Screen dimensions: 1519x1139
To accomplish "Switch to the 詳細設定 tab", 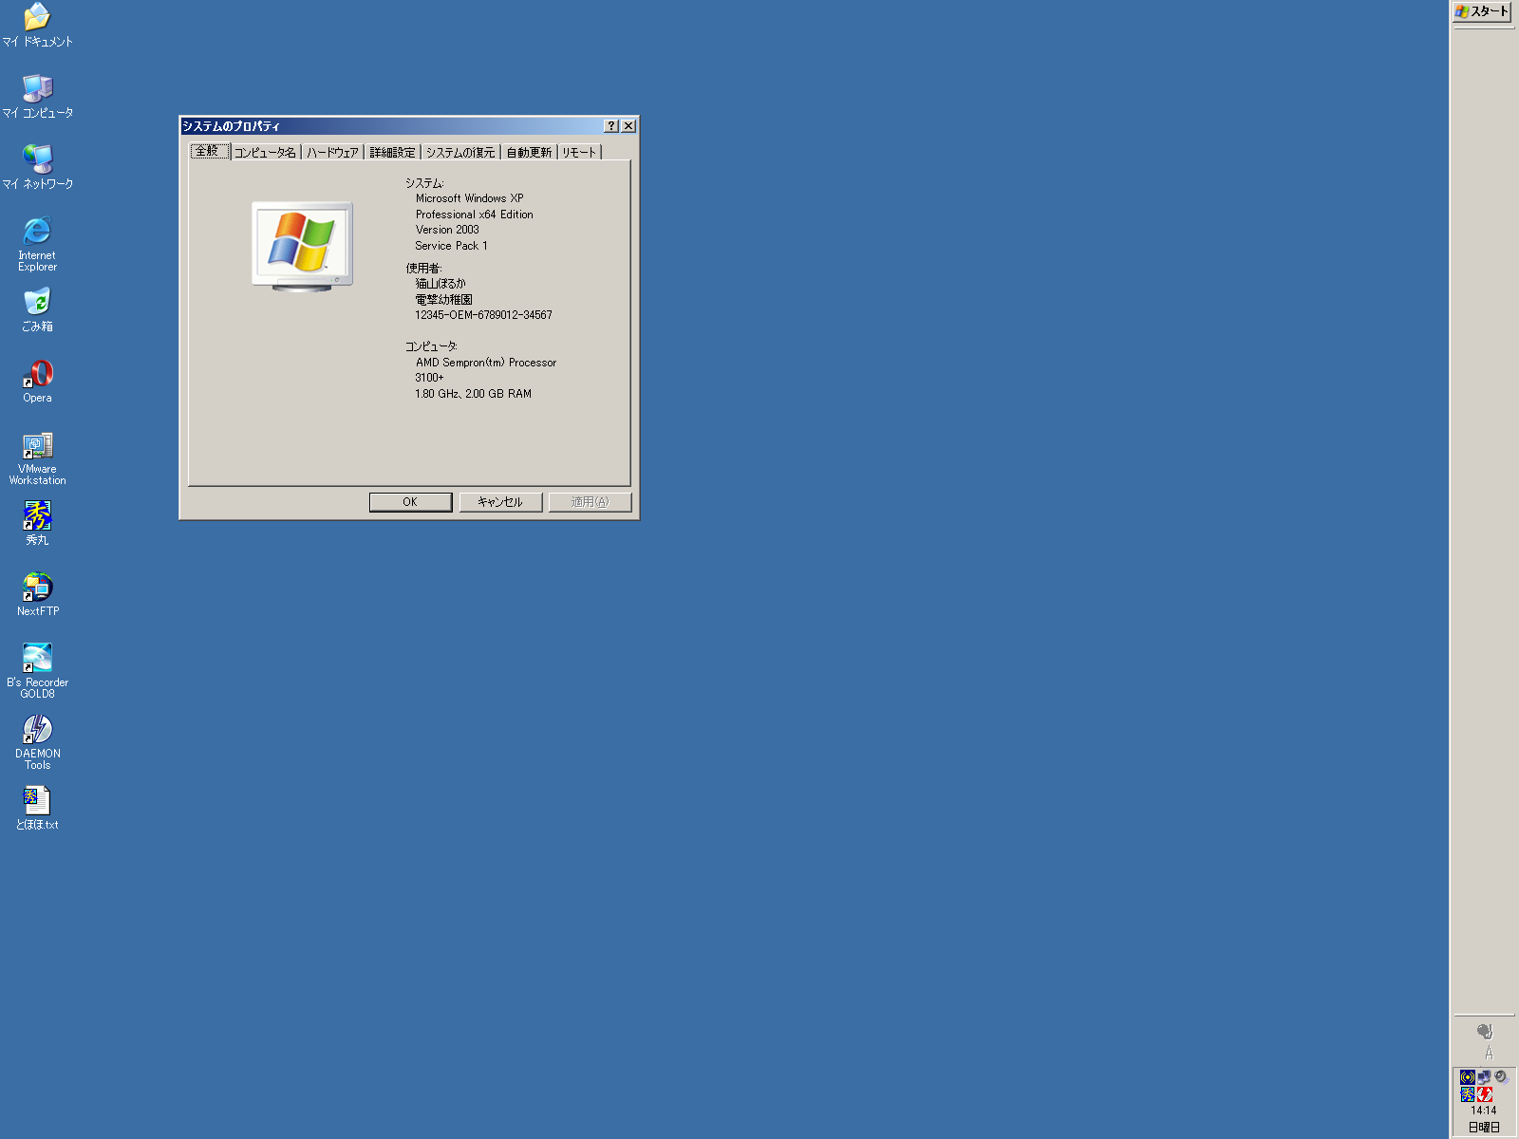I will 392,153.
